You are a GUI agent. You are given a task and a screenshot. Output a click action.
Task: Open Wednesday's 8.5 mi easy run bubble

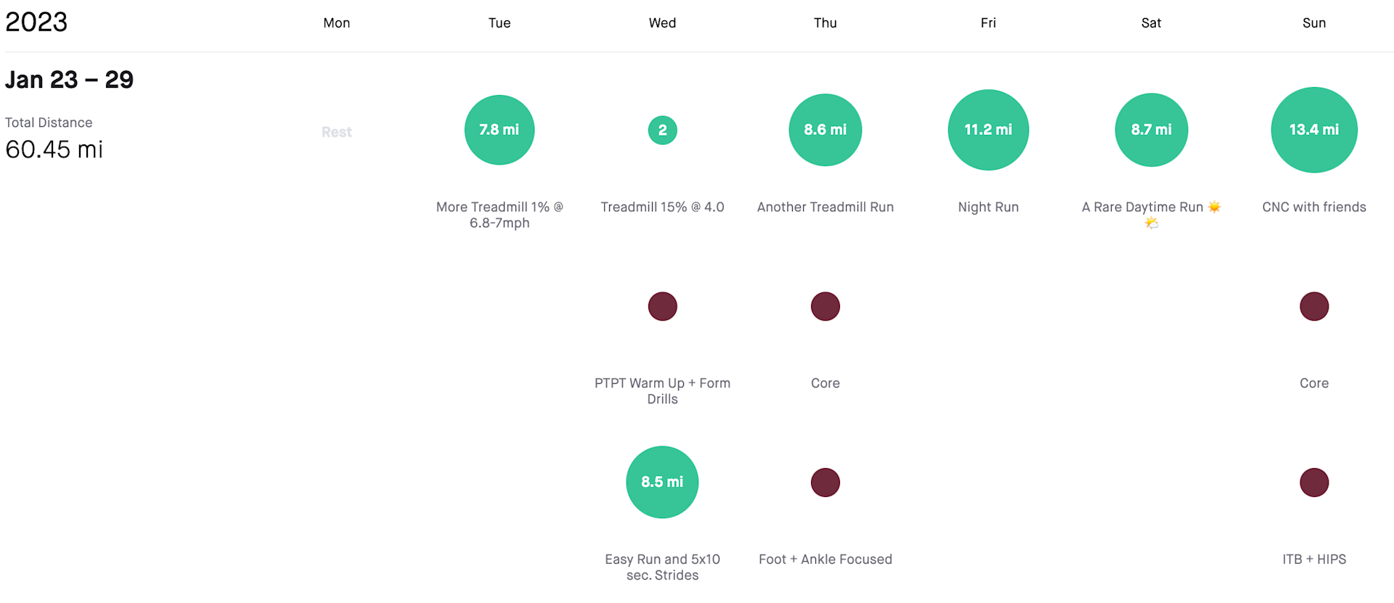(x=662, y=482)
